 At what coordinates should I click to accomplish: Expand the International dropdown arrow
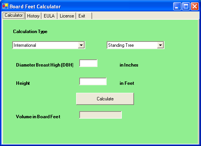tap(81, 45)
